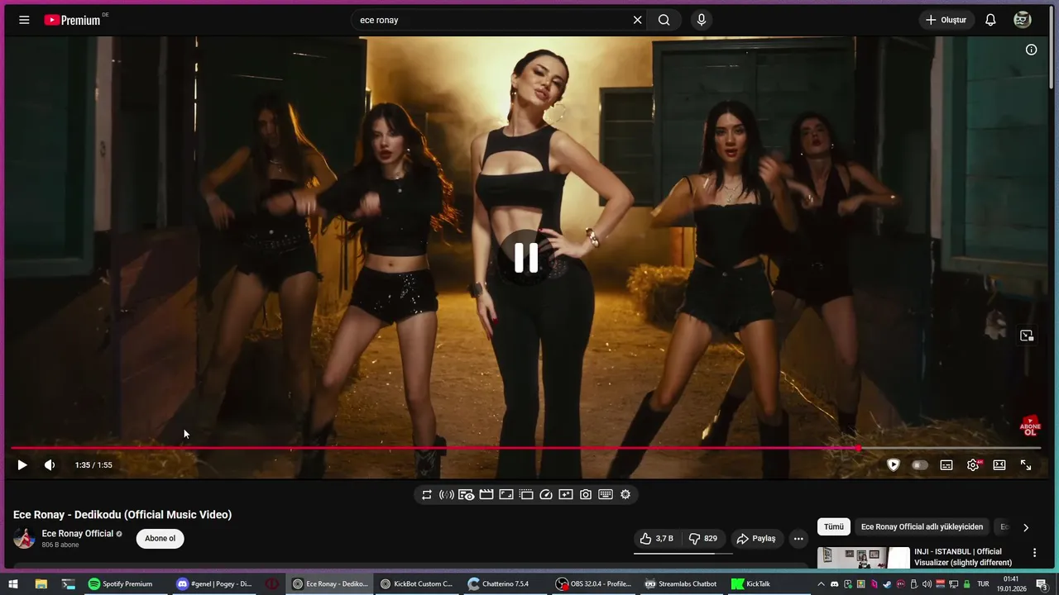This screenshot has width=1059, height=595.
Task: Click the dotted pop-out player icon
Action: pos(526,494)
